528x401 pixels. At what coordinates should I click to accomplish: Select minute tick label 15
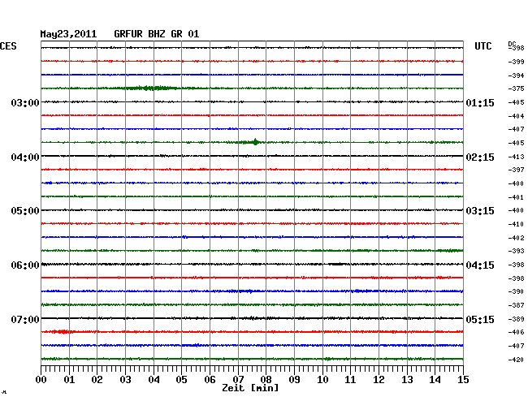click(x=463, y=380)
